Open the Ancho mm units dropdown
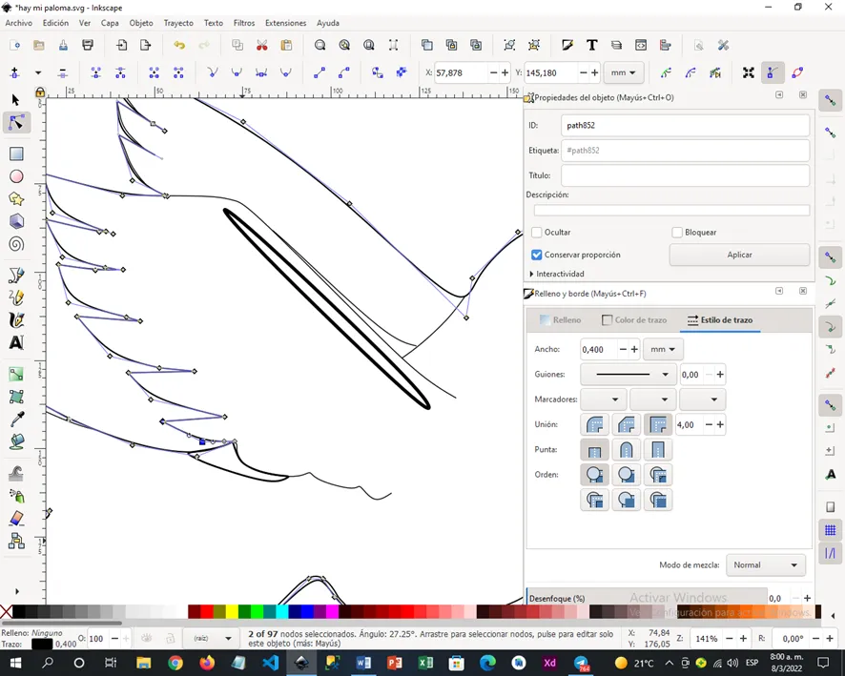Image resolution: width=845 pixels, height=676 pixels. (x=663, y=349)
